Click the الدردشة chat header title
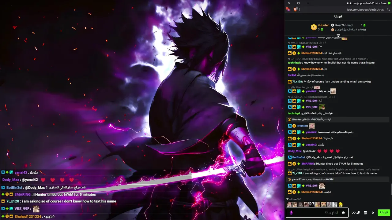The width and height of the screenshot is (392, 220). click(338, 16)
